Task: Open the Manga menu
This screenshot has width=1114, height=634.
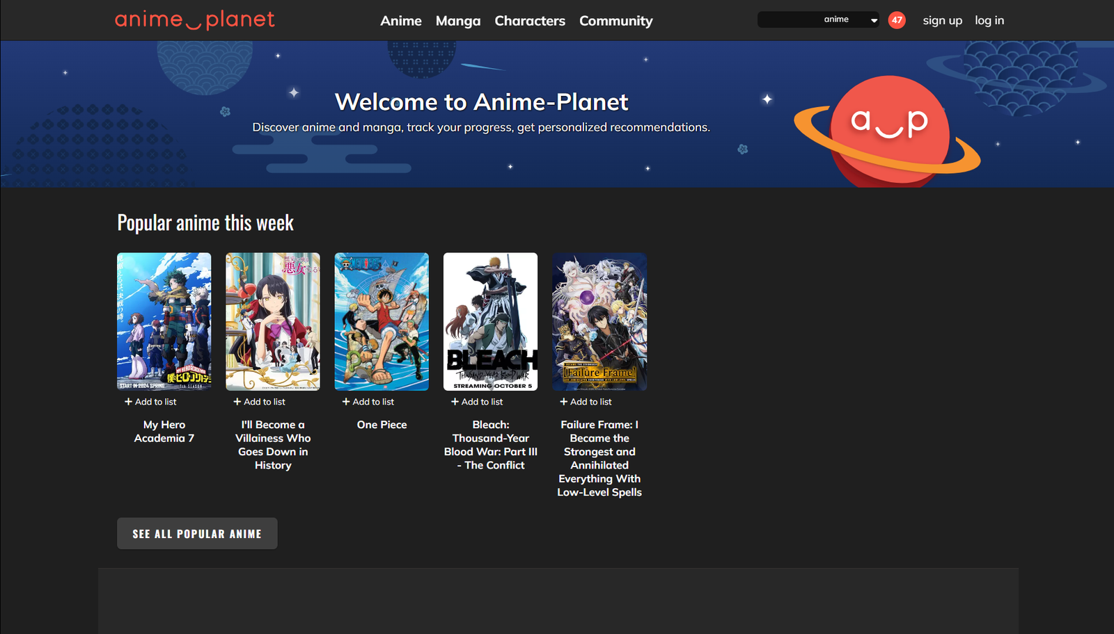Action: click(x=458, y=21)
